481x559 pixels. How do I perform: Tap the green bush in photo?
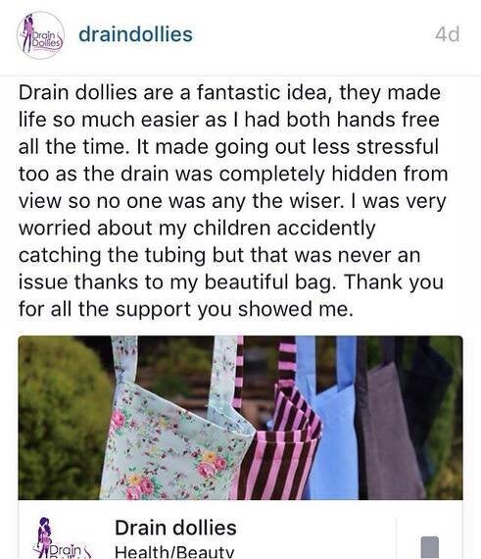pyautogui.click(x=63, y=417)
